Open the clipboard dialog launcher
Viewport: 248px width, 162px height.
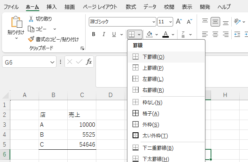click(82, 48)
